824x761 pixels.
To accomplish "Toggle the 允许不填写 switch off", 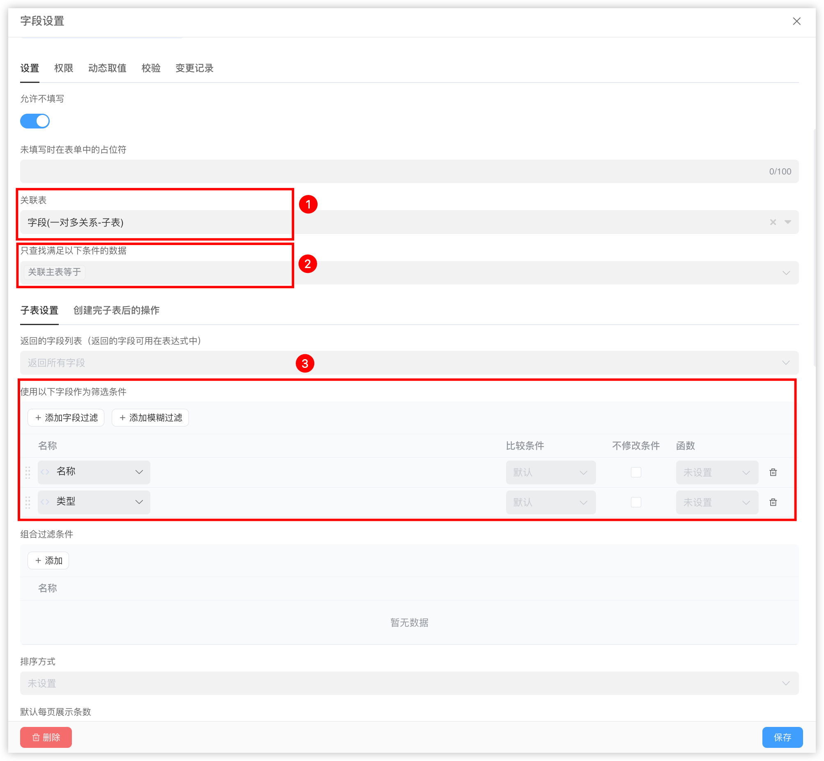I will pos(35,121).
